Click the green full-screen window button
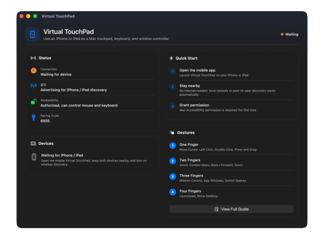Screen dimensions: 324x250 pyautogui.click(x=35, y=16)
